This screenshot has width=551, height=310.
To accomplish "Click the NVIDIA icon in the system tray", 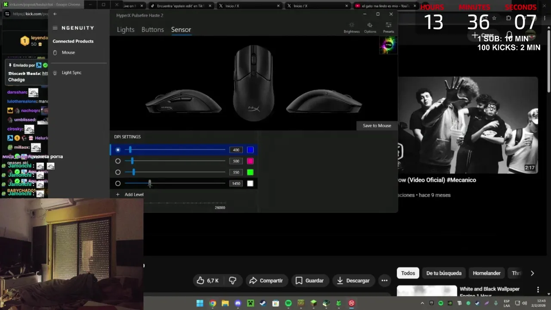I will coord(450,304).
